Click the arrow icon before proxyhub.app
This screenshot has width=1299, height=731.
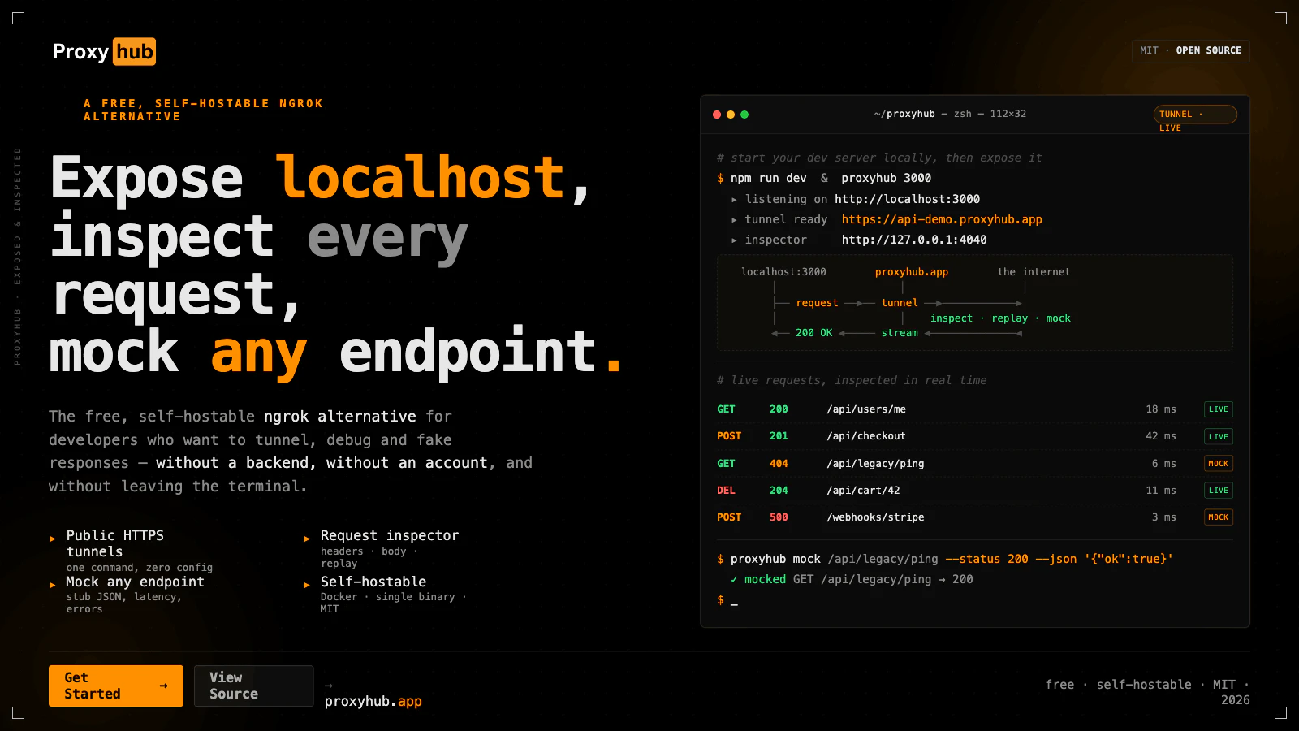(328, 686)
